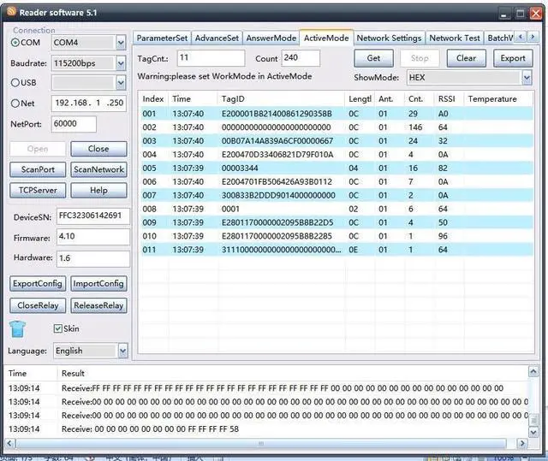Expand the COM4 port dropdown
The height and width of the screenshot is (461, 548).
point(121,43)
